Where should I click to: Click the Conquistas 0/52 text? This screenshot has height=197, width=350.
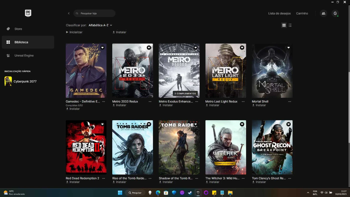pyautogui.click(x=74, y=105)
